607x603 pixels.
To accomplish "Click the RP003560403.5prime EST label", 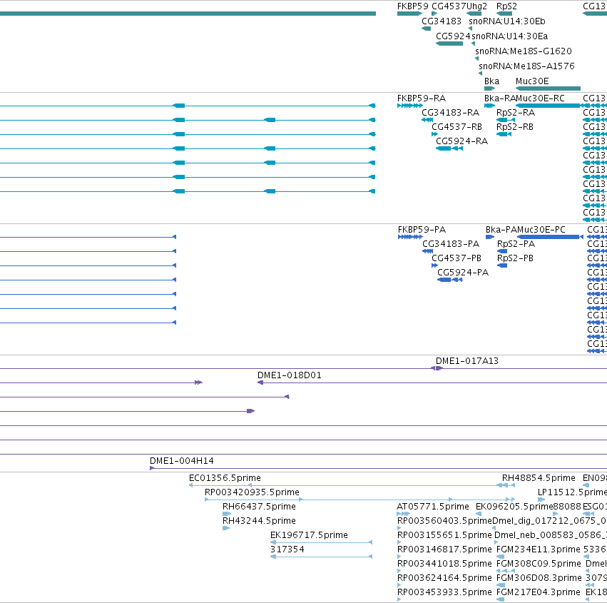I will point(444,521).
